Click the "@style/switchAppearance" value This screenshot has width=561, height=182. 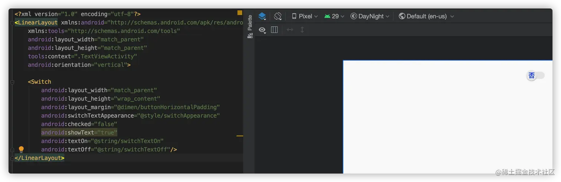pyautogui.click(x=178, y=116)
